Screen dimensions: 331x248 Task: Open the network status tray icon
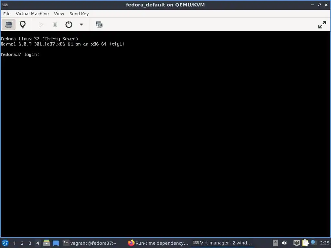tap(296, 243)
